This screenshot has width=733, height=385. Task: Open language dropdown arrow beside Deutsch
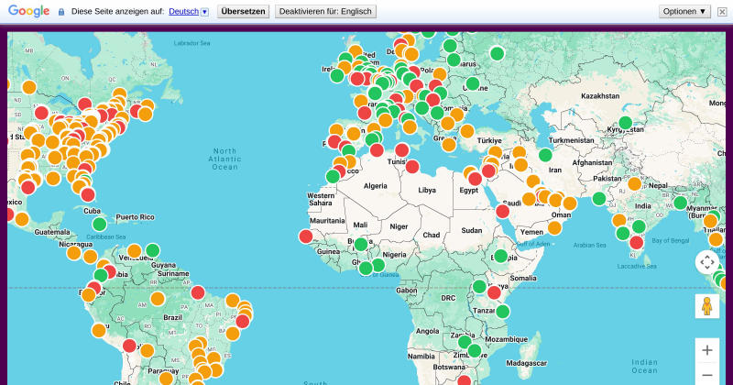204,12
